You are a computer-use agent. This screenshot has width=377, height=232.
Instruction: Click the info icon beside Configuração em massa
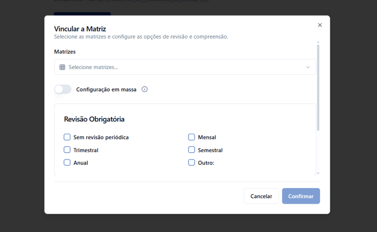[145, 89]
